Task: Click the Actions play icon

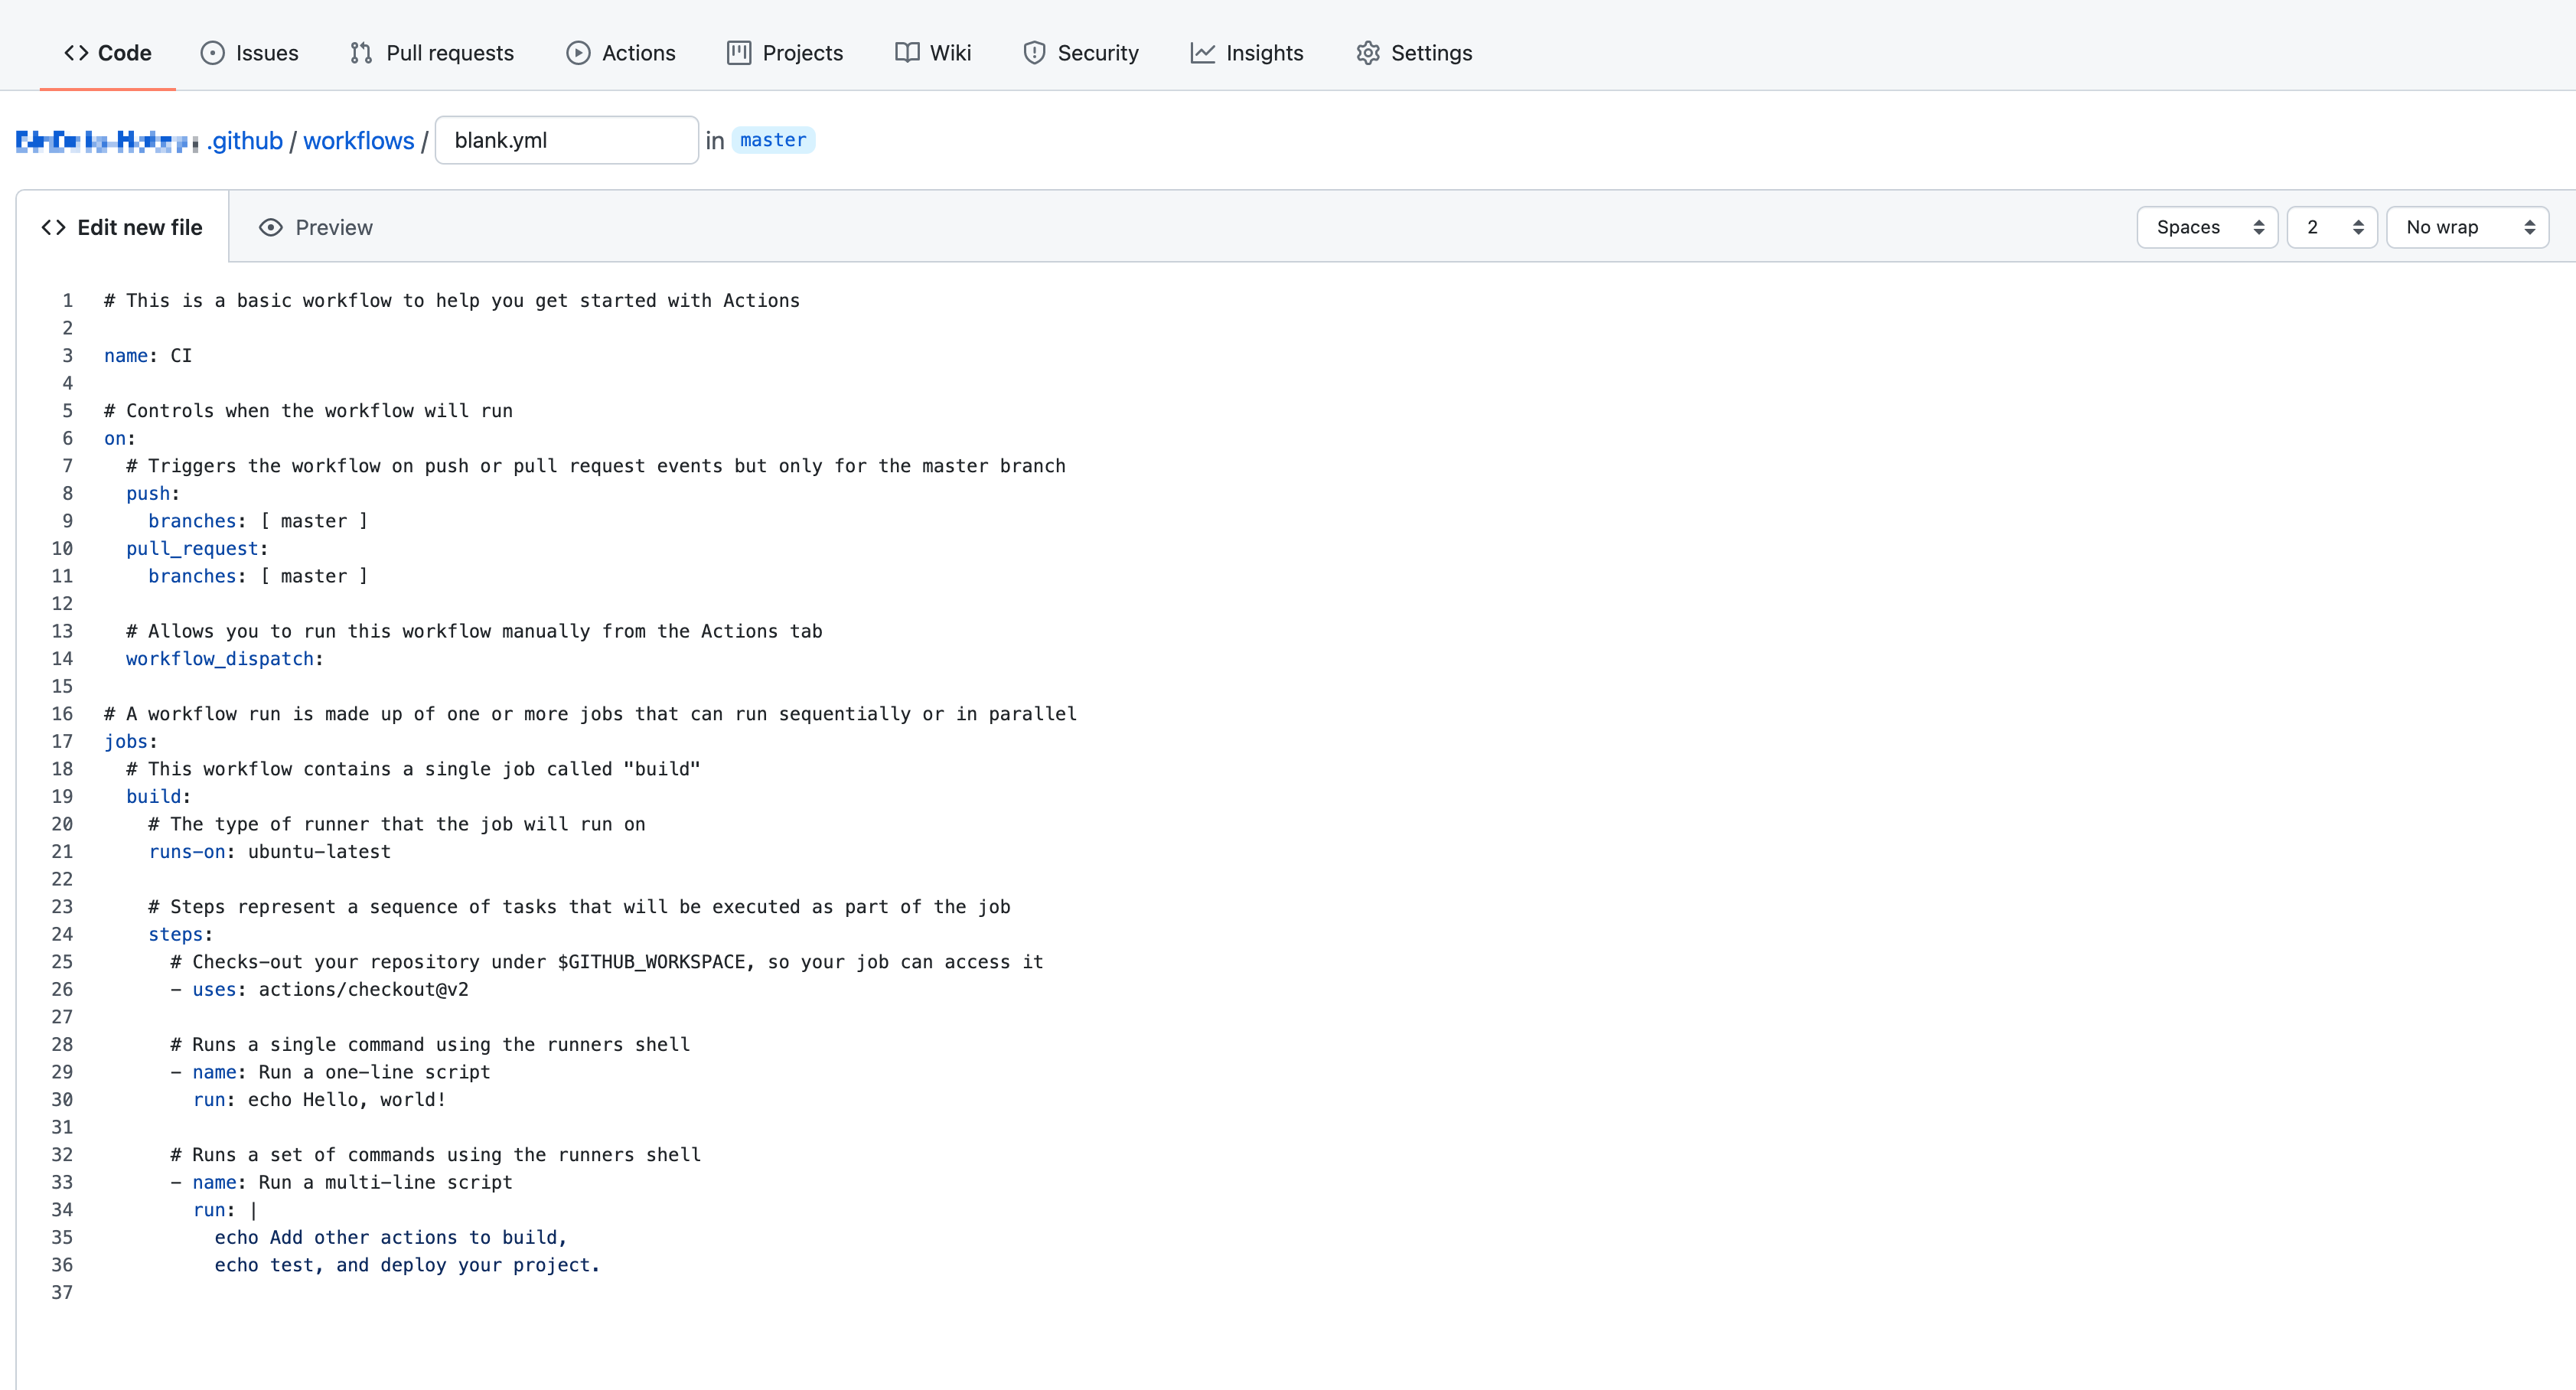Action: [578, 53]
